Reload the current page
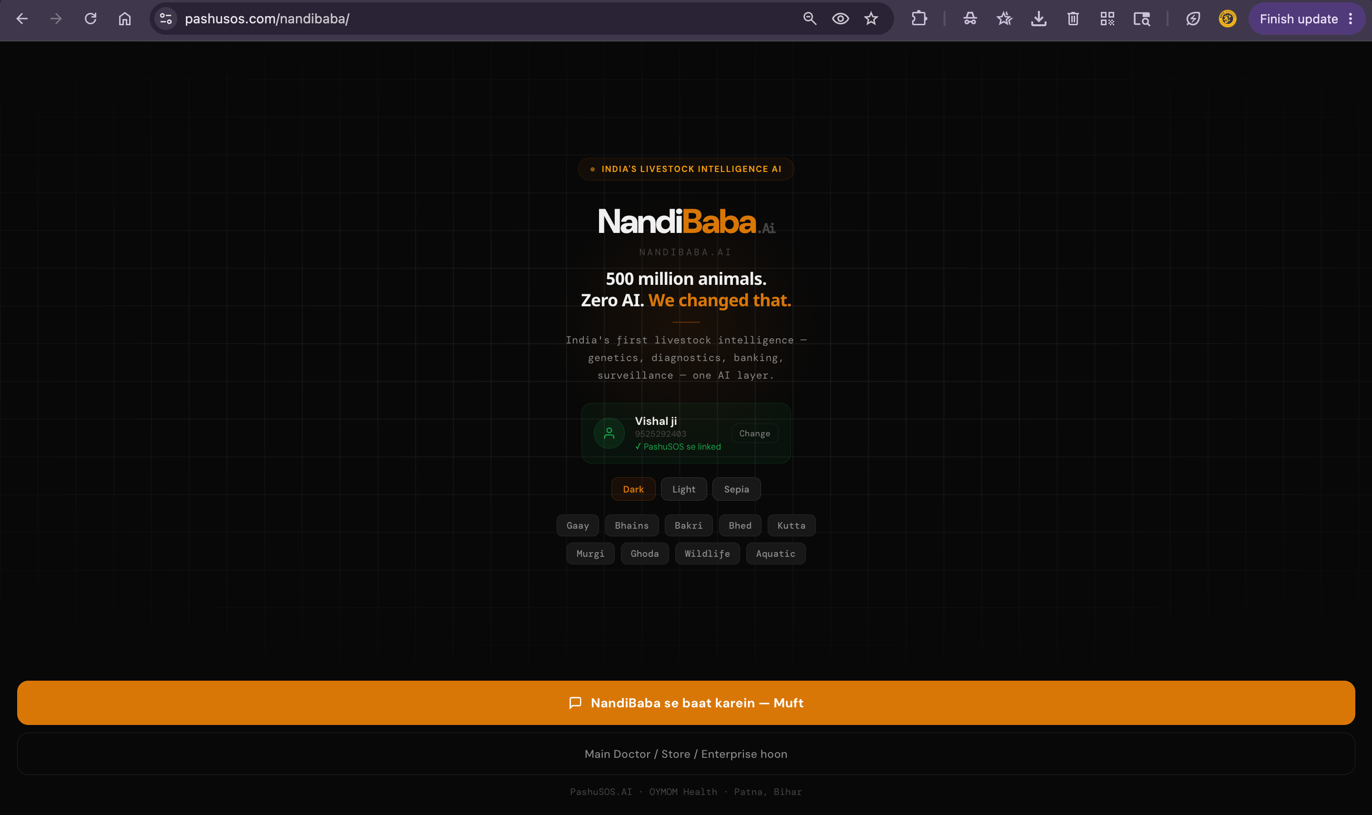The height and width of the screenshot is (815, 1372). pos(91,19)
